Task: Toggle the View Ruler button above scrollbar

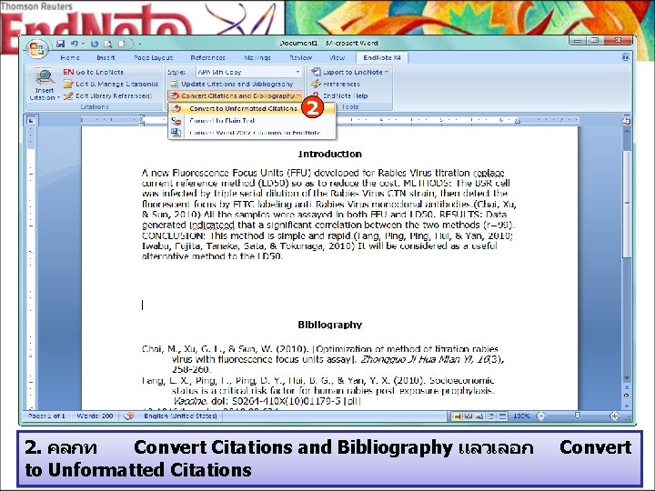Action: (x=626, y=121)
